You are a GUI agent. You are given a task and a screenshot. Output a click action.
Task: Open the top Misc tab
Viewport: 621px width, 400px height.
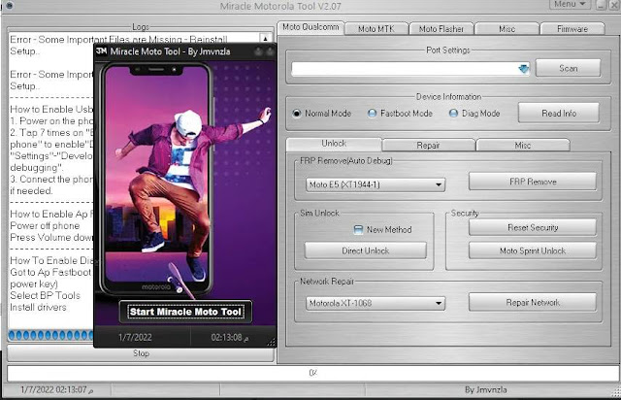(x=507, y=29)
